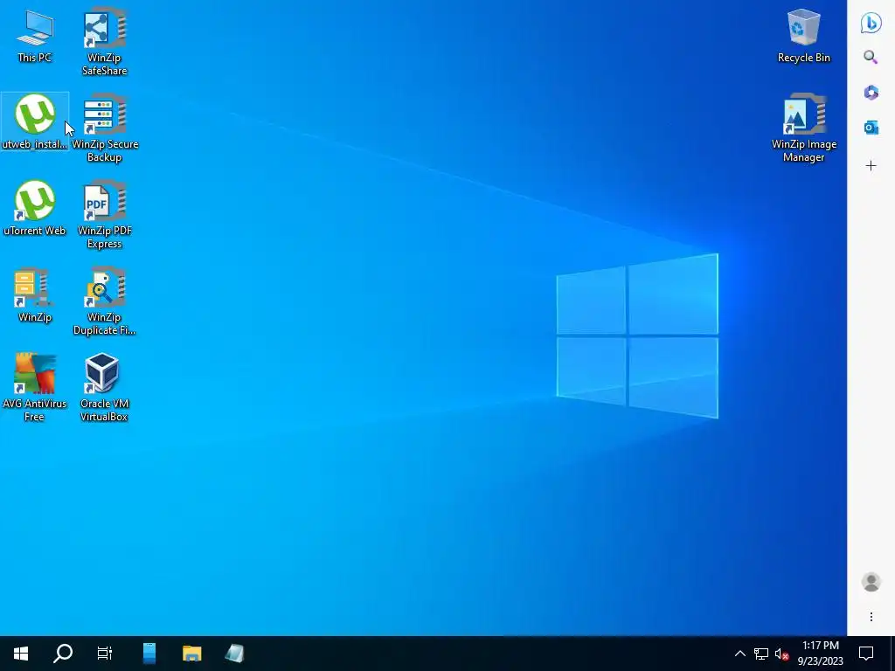Select the WinZip SafeShare shortcut
The width and height of the screenshot is (895, 671).
tap(105, 42)
